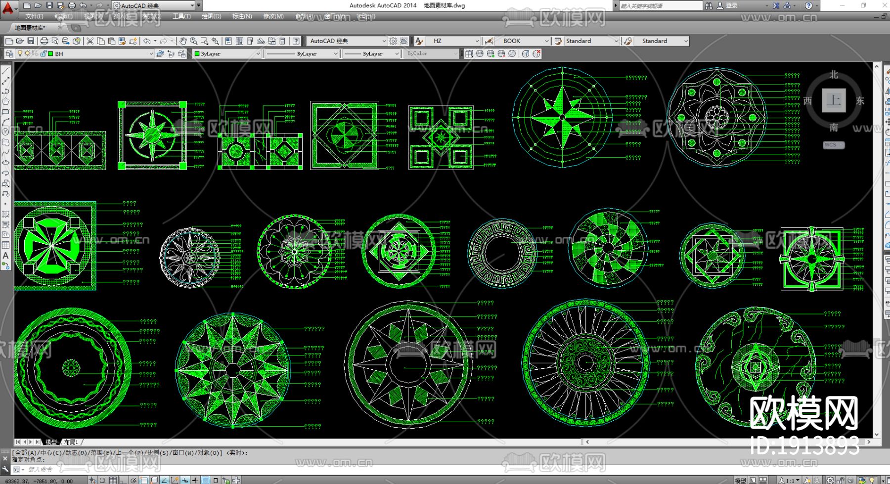
Task: Click the WCS button under the ViewCube
Action: (833, 145)
